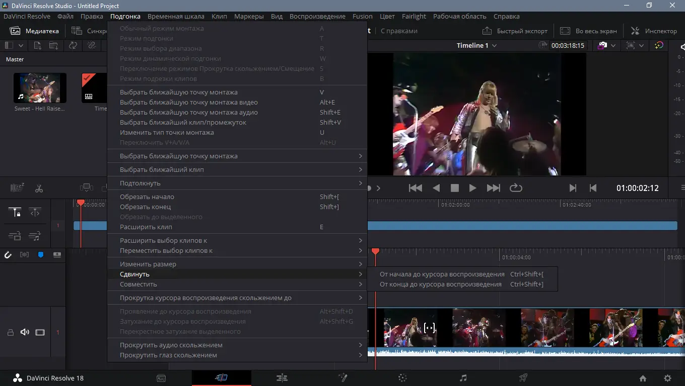Expand the Подтолкнуть submenu

tap(237, 183)
